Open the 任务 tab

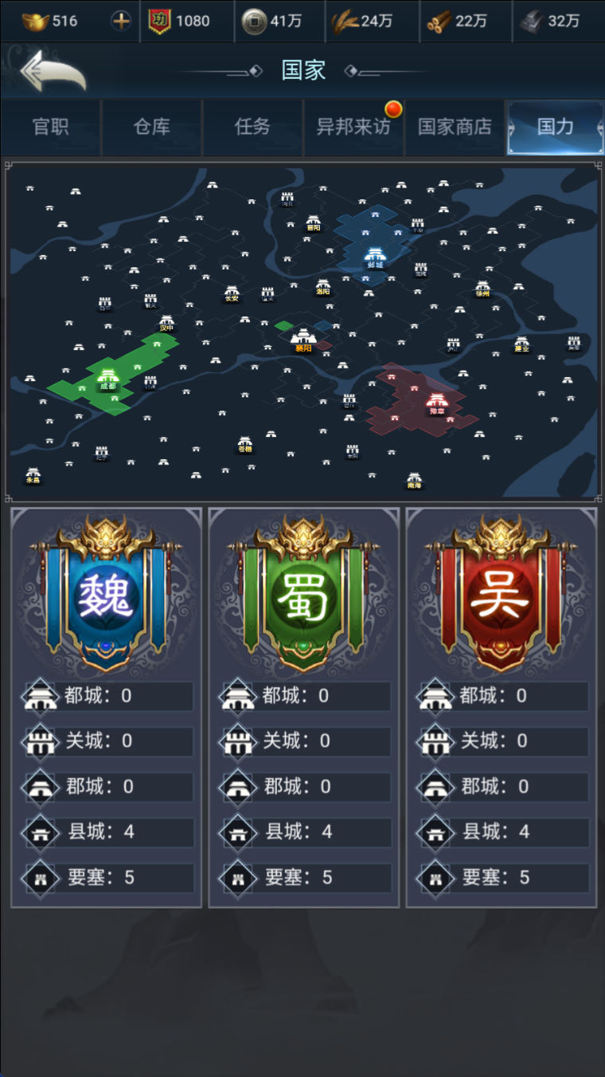tap(253, 128)
